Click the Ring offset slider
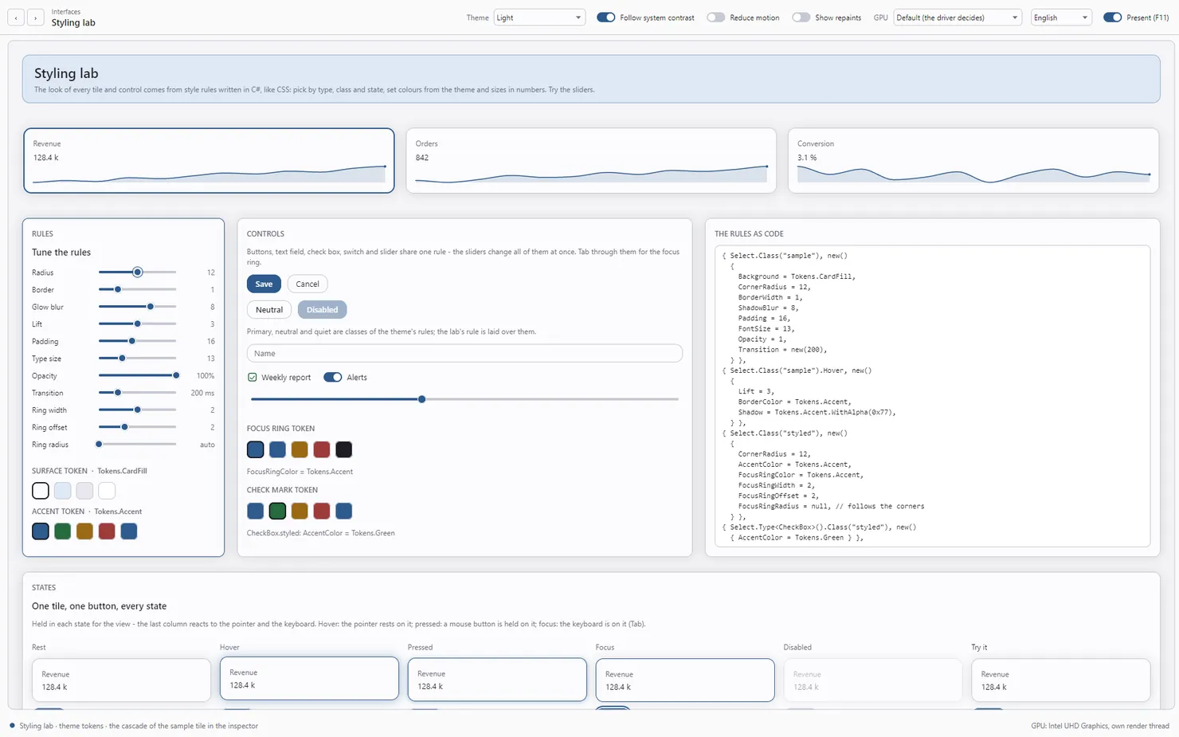 [137, 428]
